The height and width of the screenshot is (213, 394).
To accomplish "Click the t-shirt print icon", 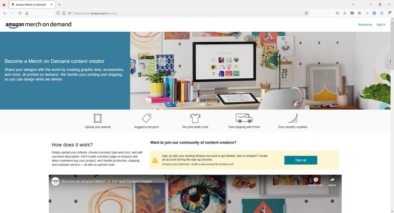I will coord(195,118).
